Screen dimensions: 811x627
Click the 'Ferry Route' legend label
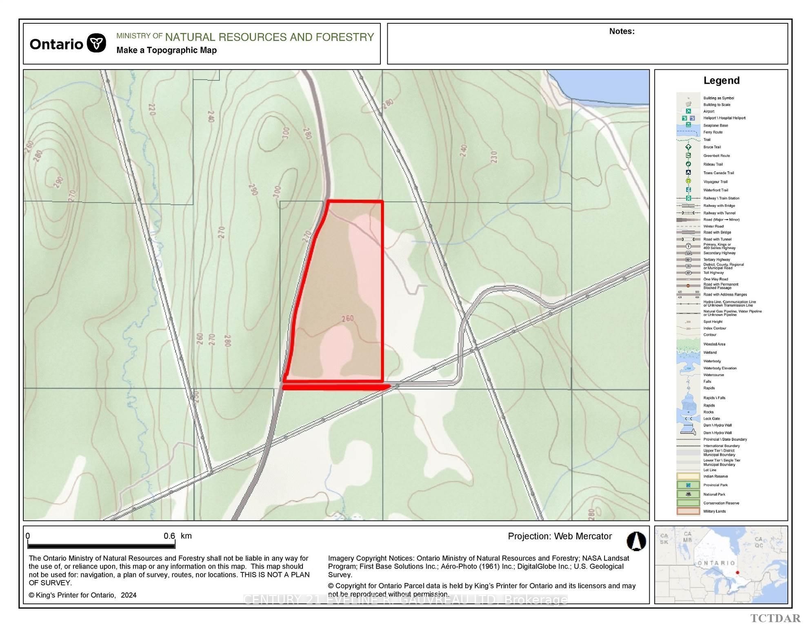pyautogui.click(x=713, y=132)
